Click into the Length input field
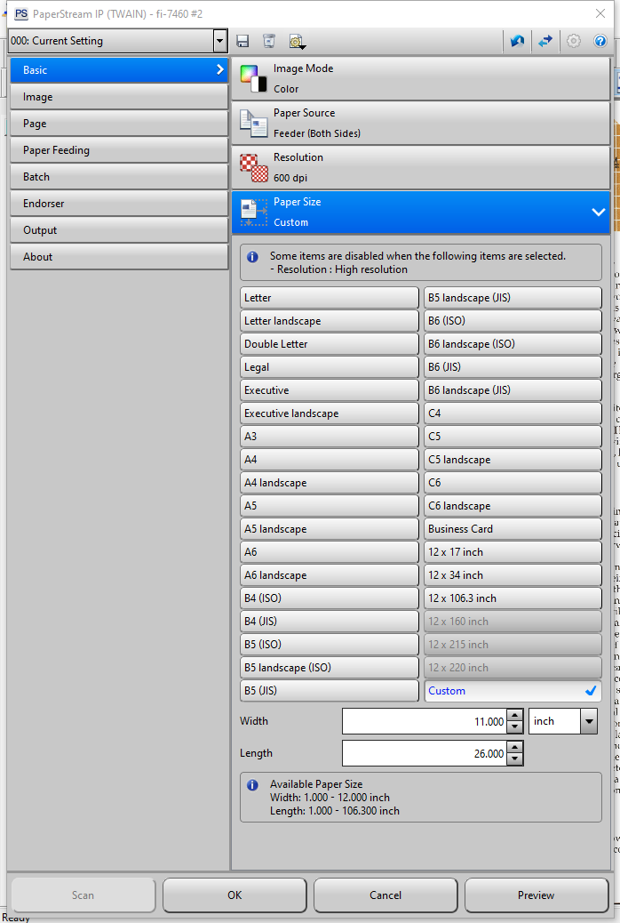This screenshot has width=620, height=923. coord(423,753)
